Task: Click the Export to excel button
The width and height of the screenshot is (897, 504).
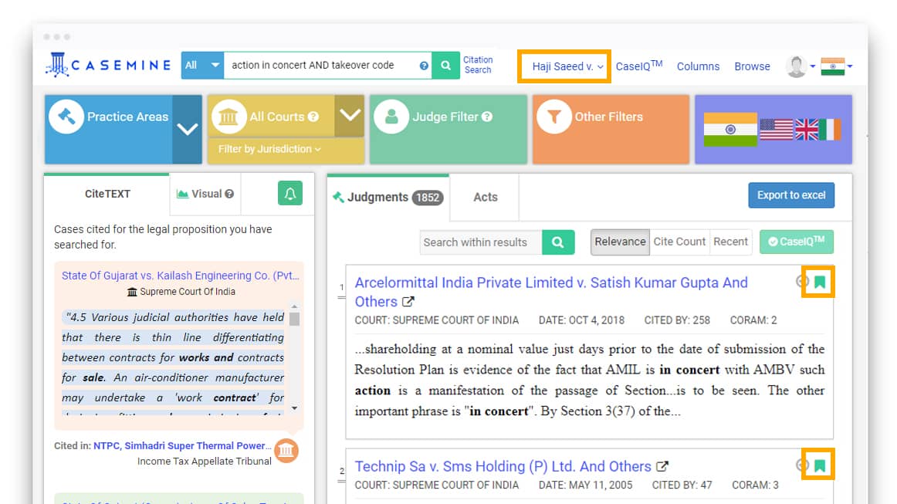Action: click(790, 195)
